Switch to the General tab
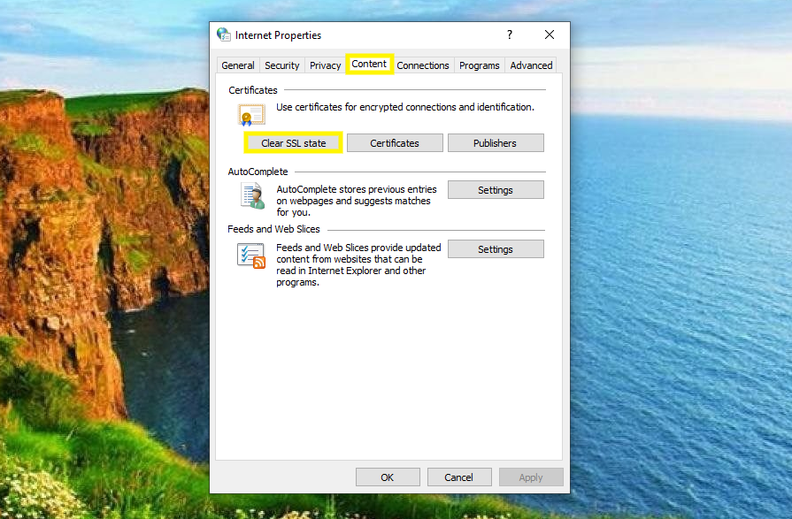 coord(238,65)
